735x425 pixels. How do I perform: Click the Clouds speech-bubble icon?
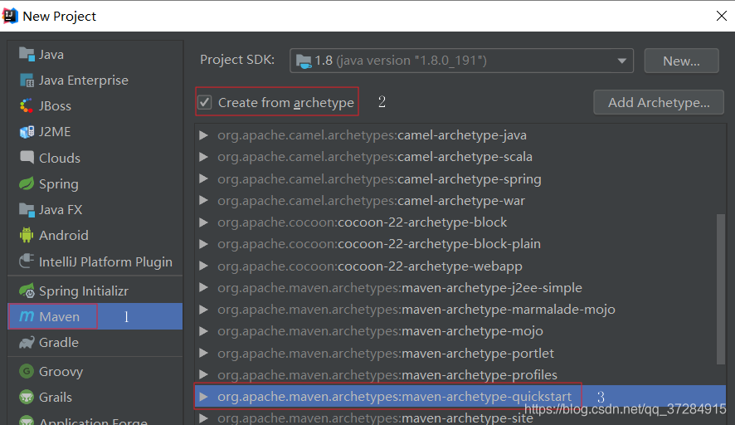point(27,157)
